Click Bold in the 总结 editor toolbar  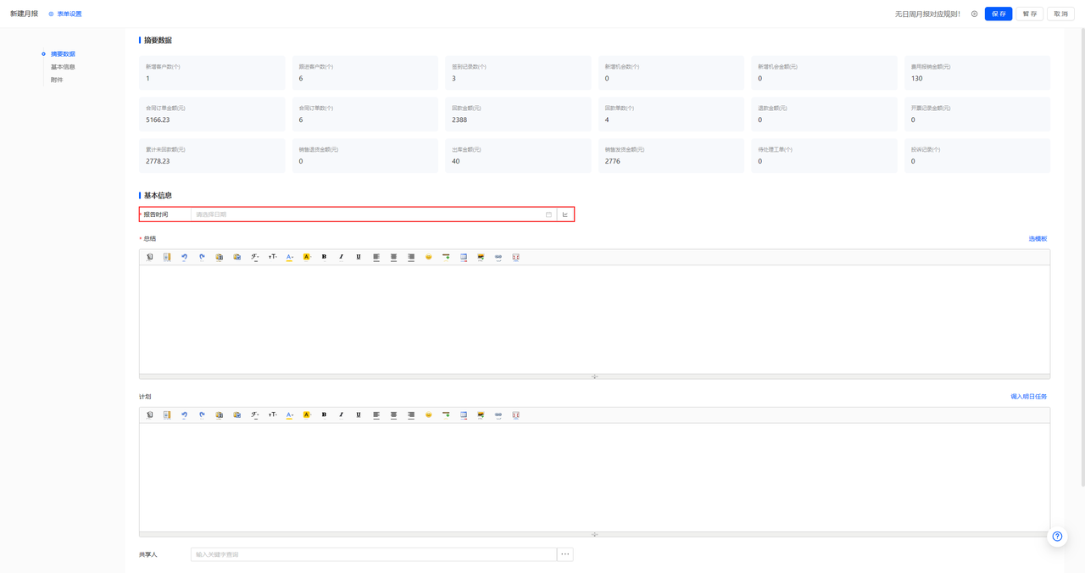[x=324, y=257]
